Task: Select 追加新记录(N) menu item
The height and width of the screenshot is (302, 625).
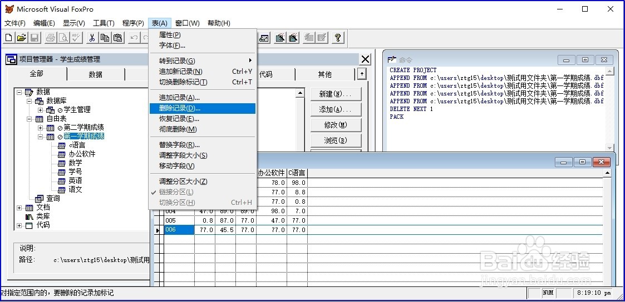Action: [x=203, y=72]
